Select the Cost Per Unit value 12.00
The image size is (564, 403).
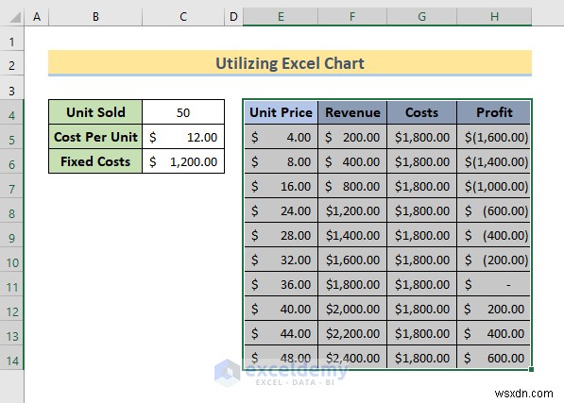[x=183, y=137]
